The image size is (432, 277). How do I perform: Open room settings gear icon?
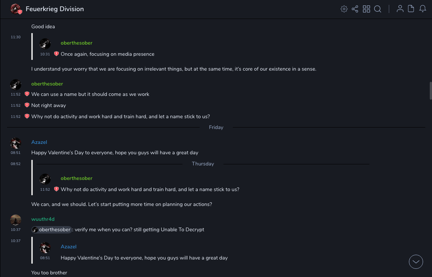(344, 9)
